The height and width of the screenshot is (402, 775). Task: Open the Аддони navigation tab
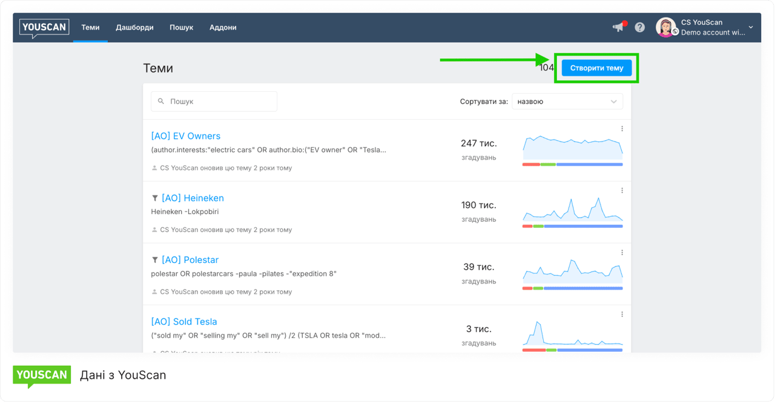pyautogui.click(x=223, y=27)
